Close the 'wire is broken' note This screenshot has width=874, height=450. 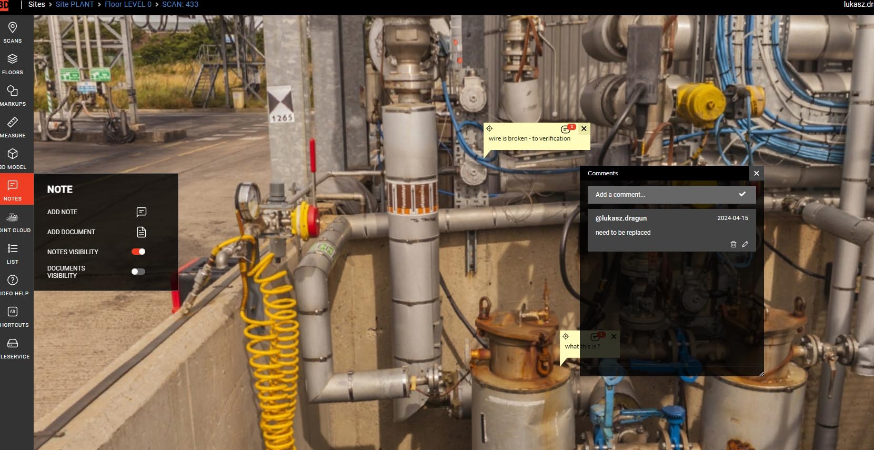pyautogui.click(x=584, y=128)
